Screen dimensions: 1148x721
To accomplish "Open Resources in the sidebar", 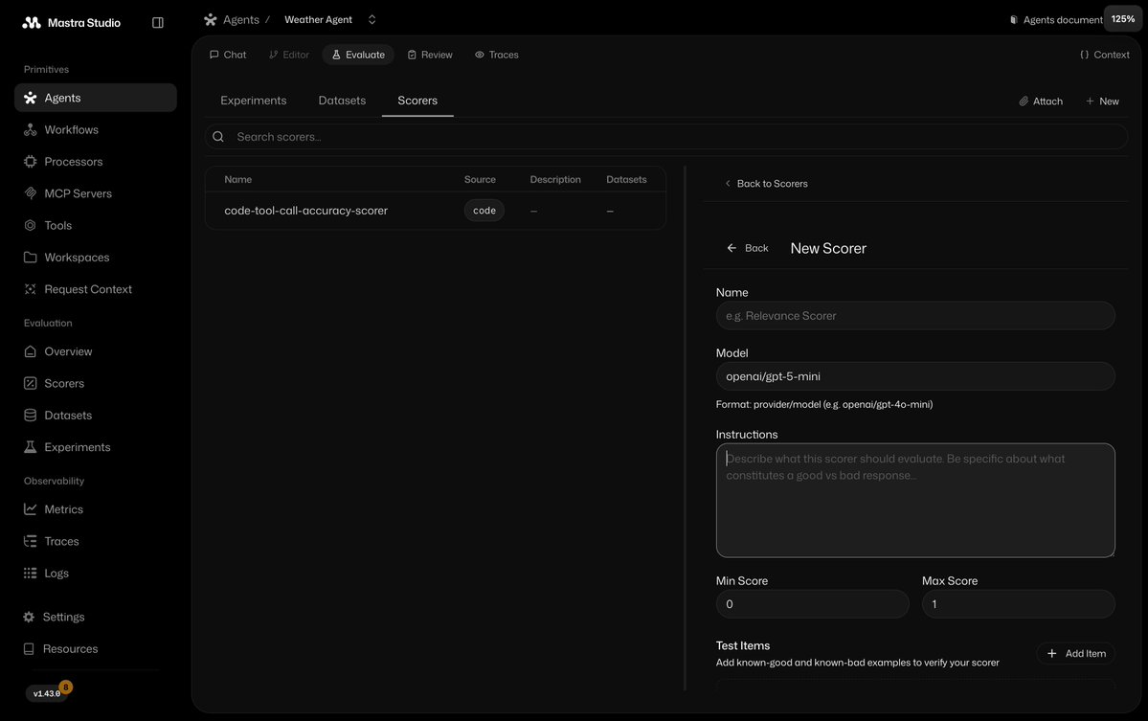I will pos(95,649).
